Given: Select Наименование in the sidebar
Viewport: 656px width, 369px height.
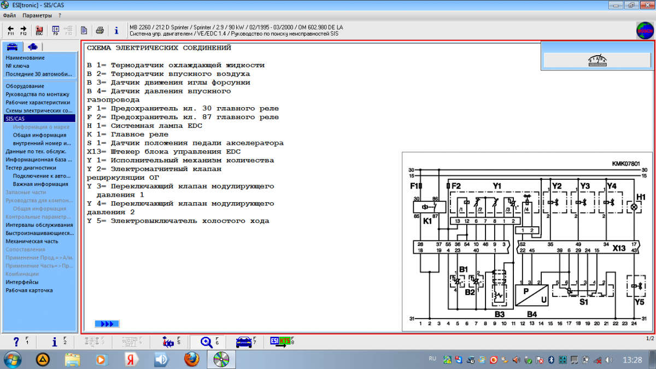Looking at the screenshot, I should (x=25, y=58).
